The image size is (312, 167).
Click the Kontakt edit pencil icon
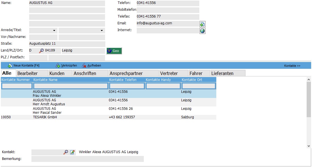(x=72, y=152)
